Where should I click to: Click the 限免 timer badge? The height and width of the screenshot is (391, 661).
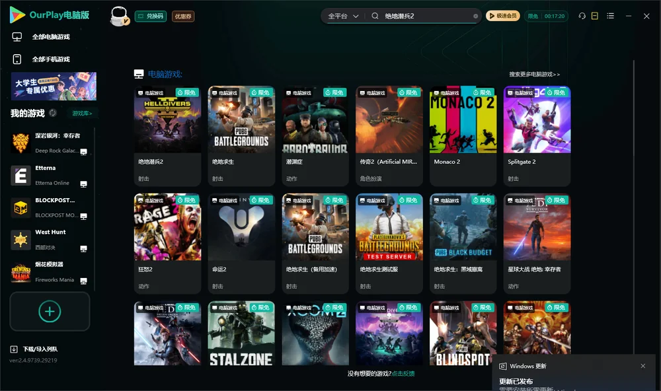546,16
